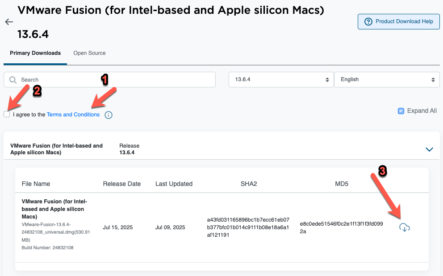The height and width of the screenshot is (276, 443).
Task: Collapse the VMware Fusion release section chevron
Action: tap(429, 149)
